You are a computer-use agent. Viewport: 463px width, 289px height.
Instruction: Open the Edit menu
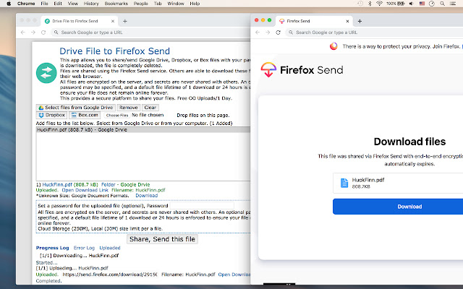click(58, 4)
